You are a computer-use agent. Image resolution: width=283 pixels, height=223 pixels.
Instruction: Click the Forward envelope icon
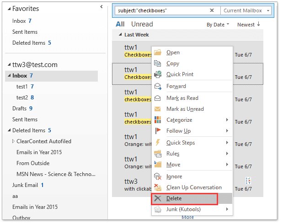[158, 86]
